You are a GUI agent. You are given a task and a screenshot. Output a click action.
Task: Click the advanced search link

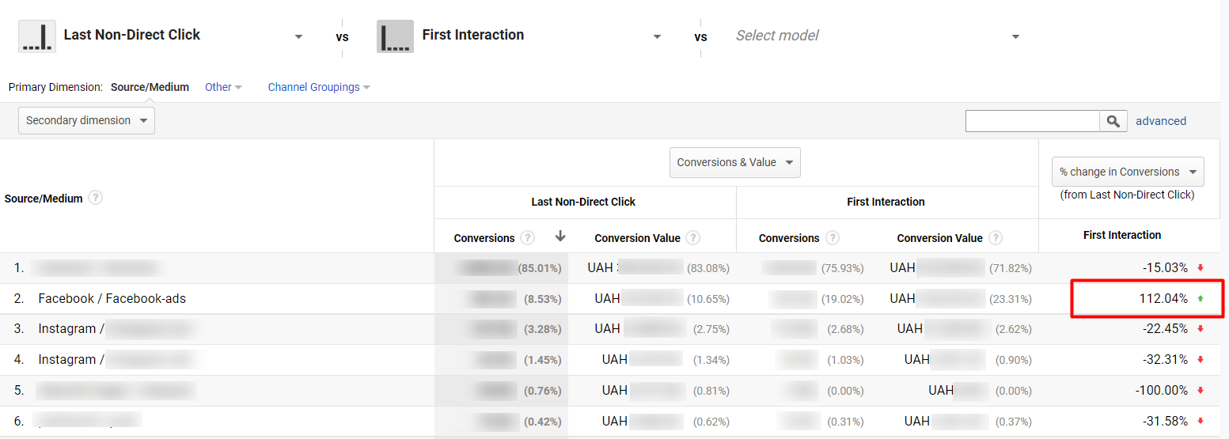coord(1160,121)
